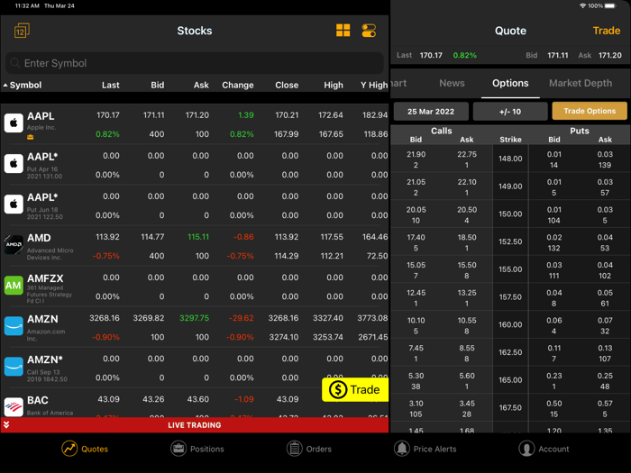Open the +/- 10 strike range selector
Viewport: 631px width, 473px height.
tap(510, 112)
